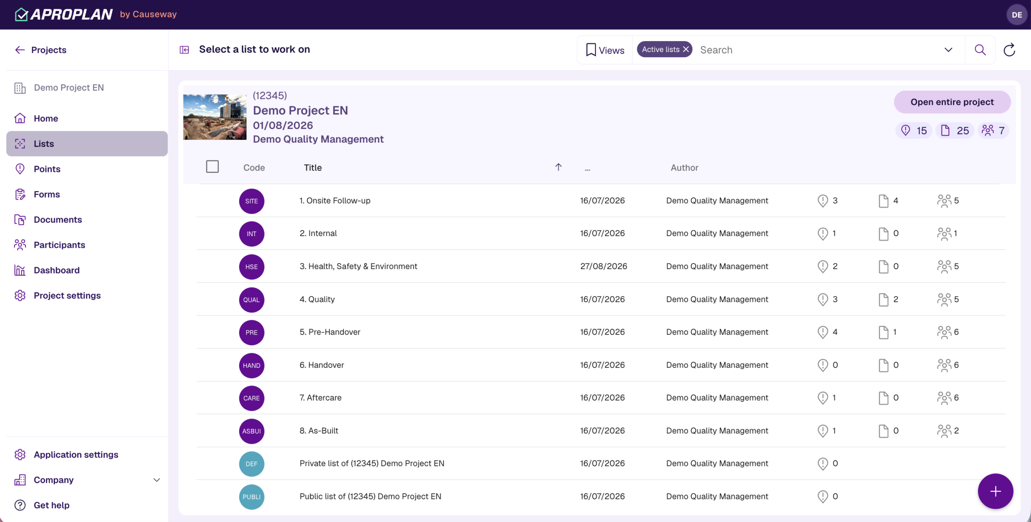Screen dimensions: 1031x522
Task: Go back to Projects
Action: [41, 50]
